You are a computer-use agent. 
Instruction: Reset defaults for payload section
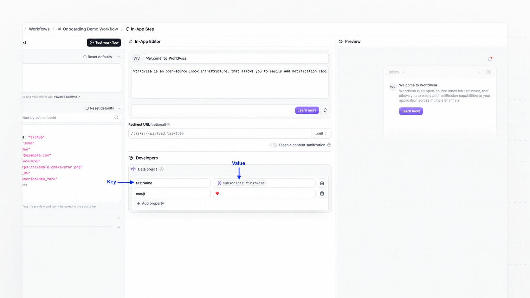point(98,57)
